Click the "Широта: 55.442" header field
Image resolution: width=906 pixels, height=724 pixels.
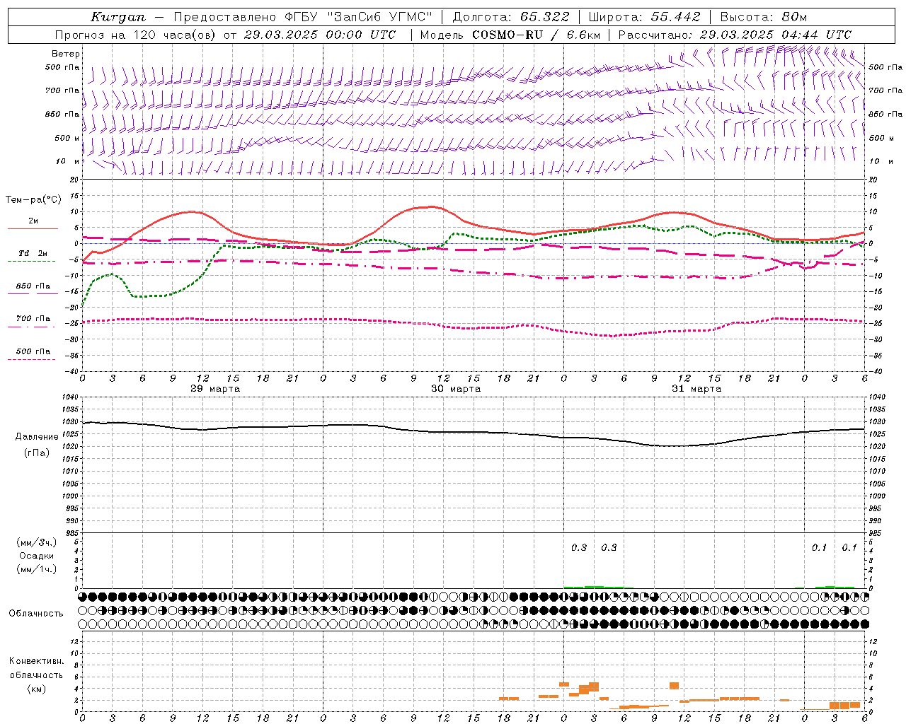[x=644, y=17]
